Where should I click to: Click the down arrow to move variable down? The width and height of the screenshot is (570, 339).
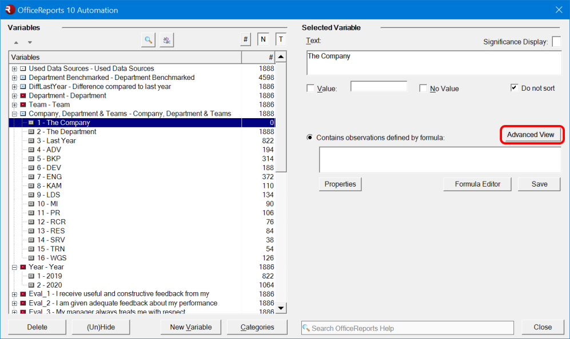[x=29, y=42]
